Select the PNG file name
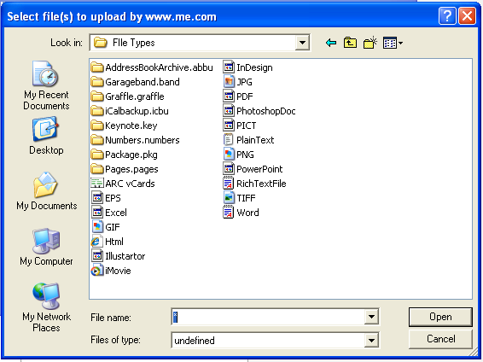 [245, 155]
